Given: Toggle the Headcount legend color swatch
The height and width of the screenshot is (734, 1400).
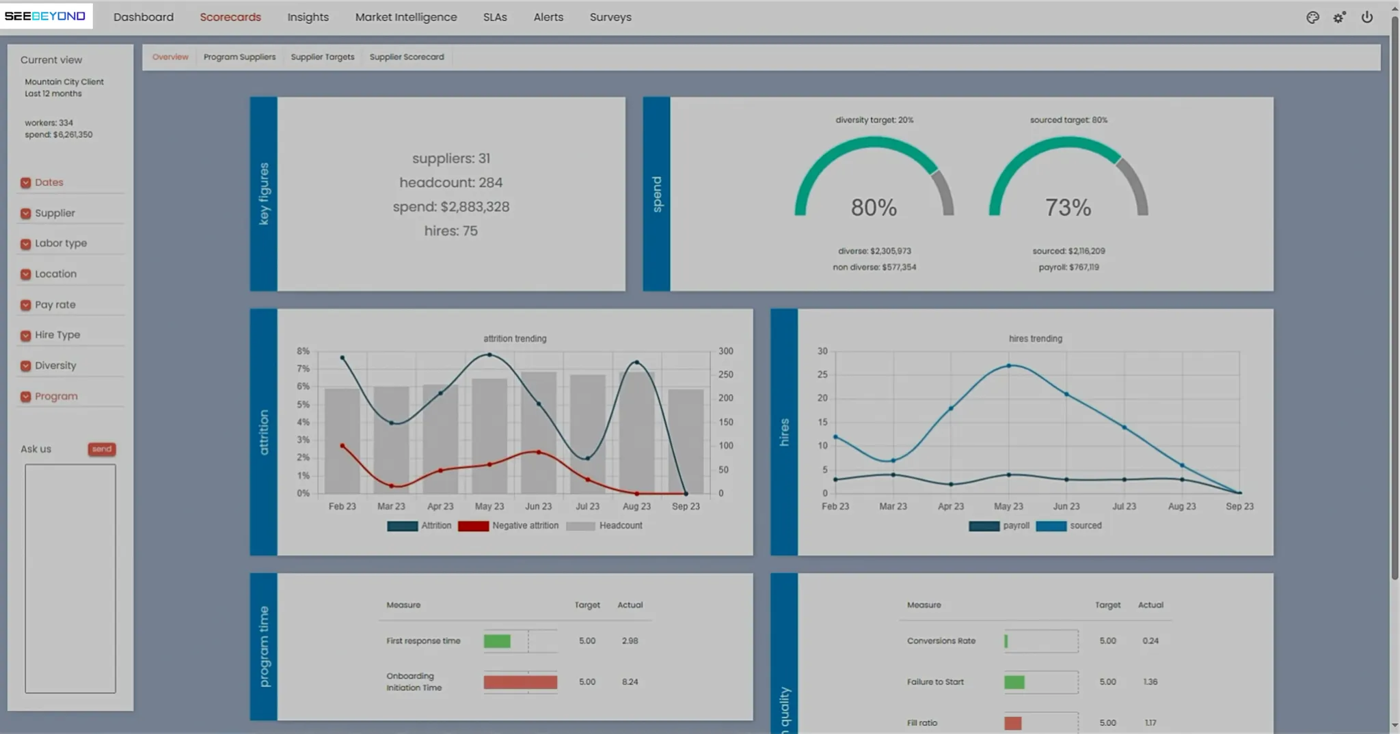Looking at the screenshot, I should click(580, 526).
